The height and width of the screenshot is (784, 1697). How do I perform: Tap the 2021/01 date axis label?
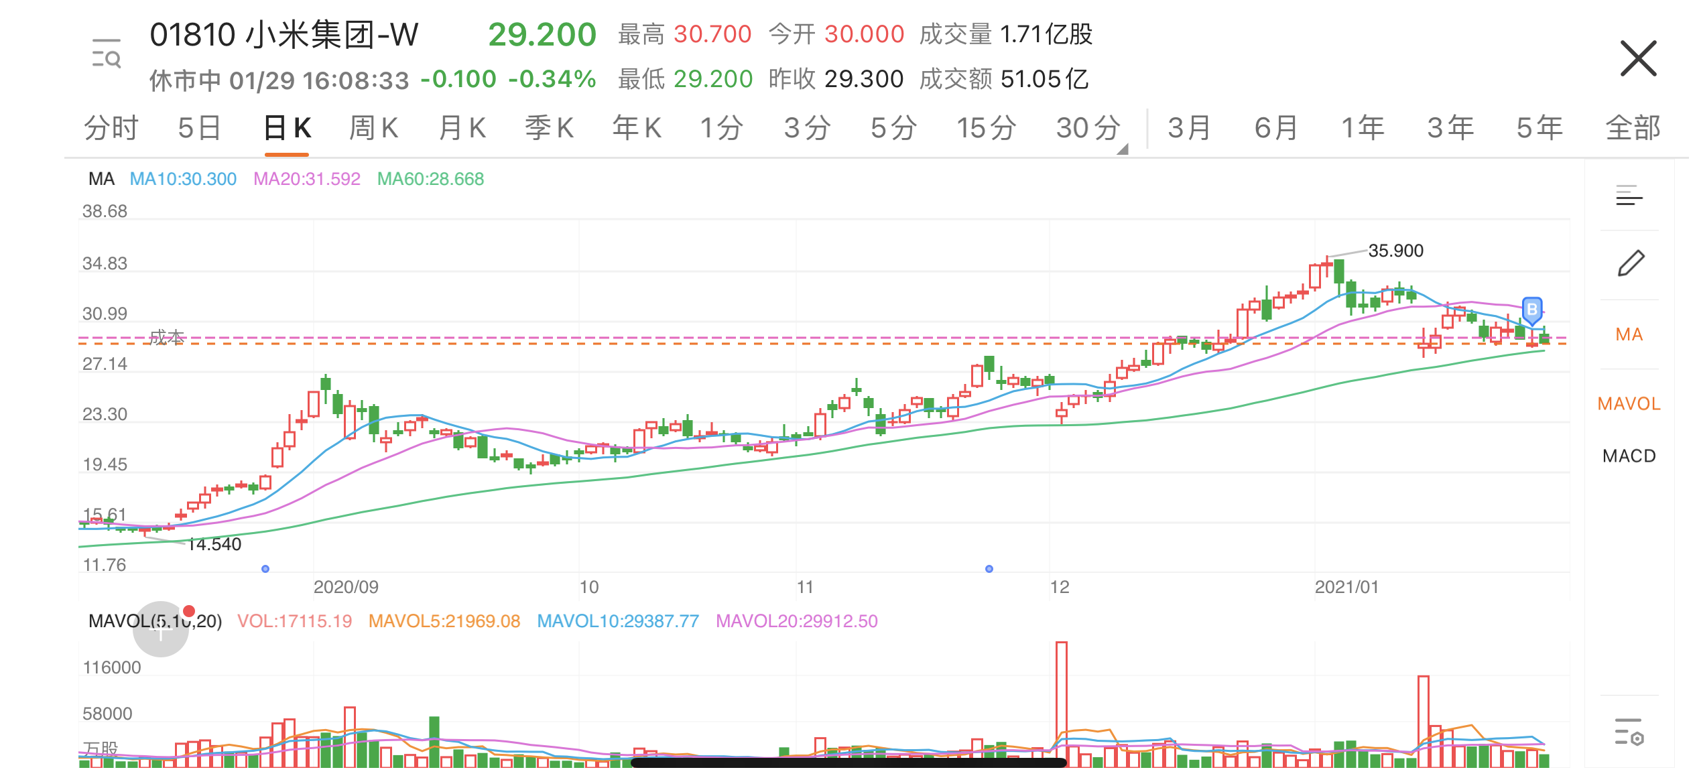click(x=1346, y=587)
